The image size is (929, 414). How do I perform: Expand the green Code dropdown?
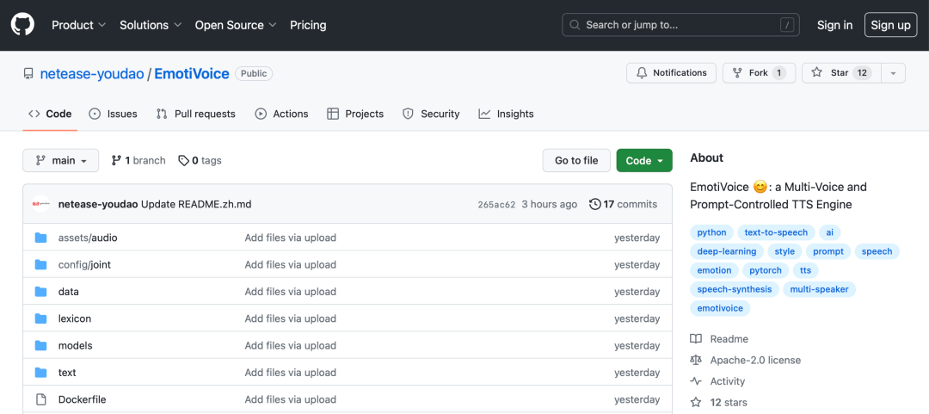pyautogui.click(x=644, y=161)
